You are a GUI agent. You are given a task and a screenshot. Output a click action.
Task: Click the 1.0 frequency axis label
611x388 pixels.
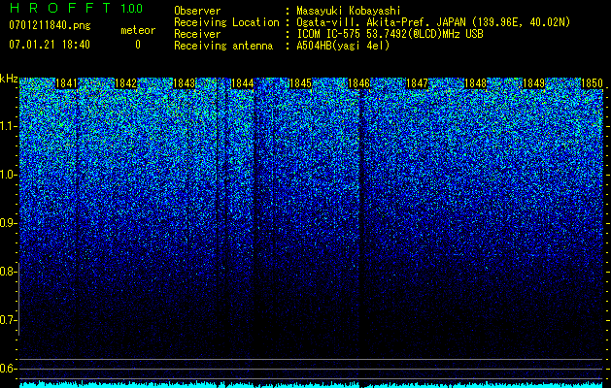click(9, 175)
